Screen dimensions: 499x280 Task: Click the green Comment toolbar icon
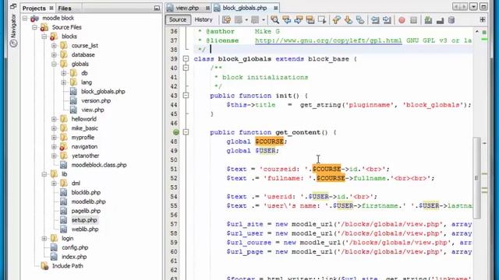pos(428,20)
